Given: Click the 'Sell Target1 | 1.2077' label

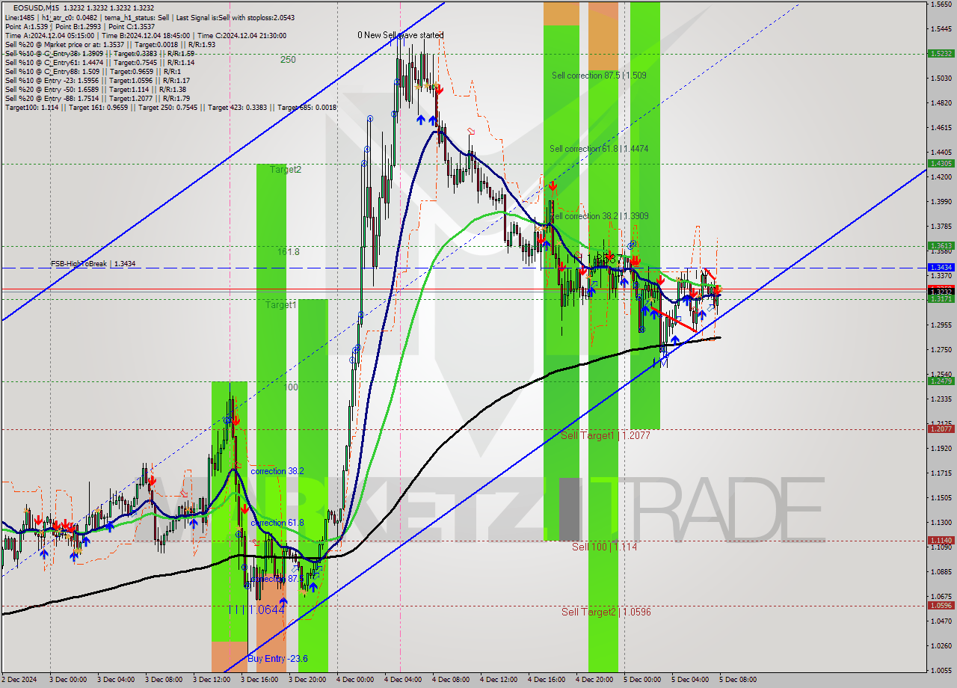Looking at the screenshot, I should [606, 435].
